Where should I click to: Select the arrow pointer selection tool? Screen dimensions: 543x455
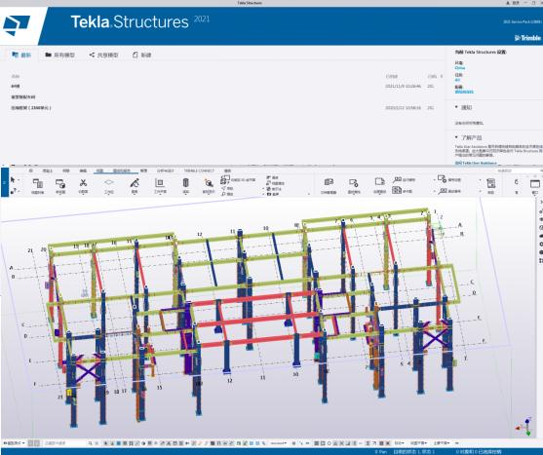[x=13, y=180]
